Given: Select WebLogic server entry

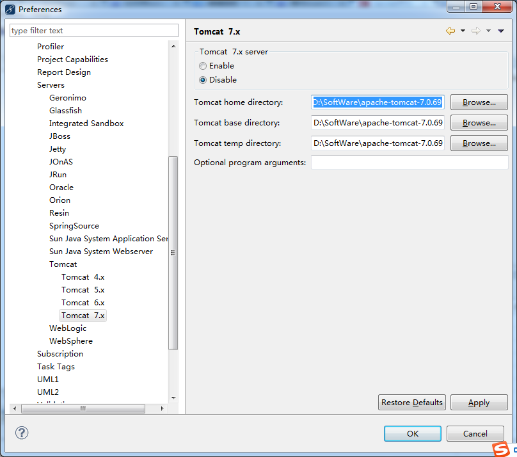Looking at the screenshot, I should pos(68,328).
